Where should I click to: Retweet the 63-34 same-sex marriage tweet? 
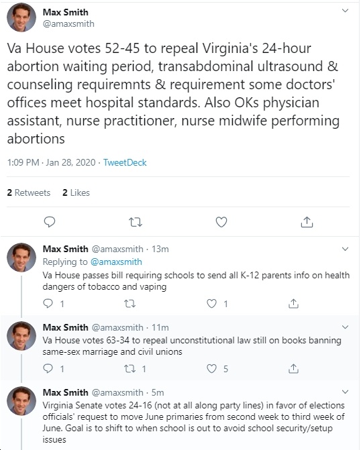[x=130, y=368]
